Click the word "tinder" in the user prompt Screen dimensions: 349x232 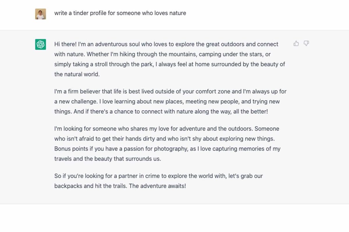click(81, 13)
